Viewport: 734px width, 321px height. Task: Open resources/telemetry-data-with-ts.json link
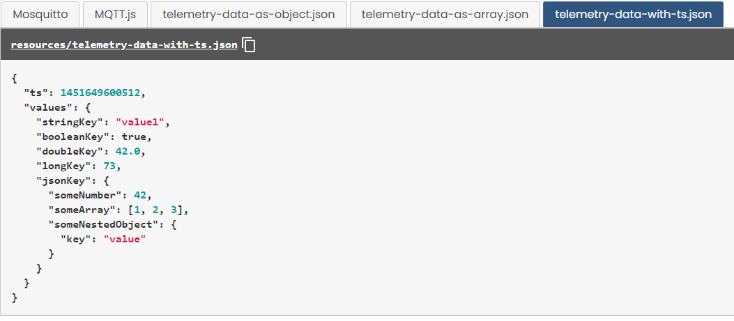coord(124,46)
